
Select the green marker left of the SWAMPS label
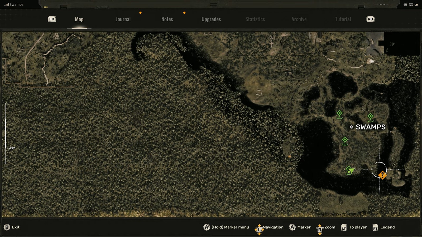coord(340,114)
